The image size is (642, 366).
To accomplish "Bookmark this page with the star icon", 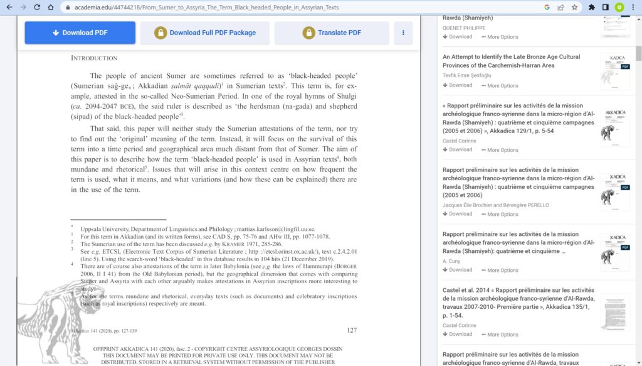I will (x=574, y=7).
